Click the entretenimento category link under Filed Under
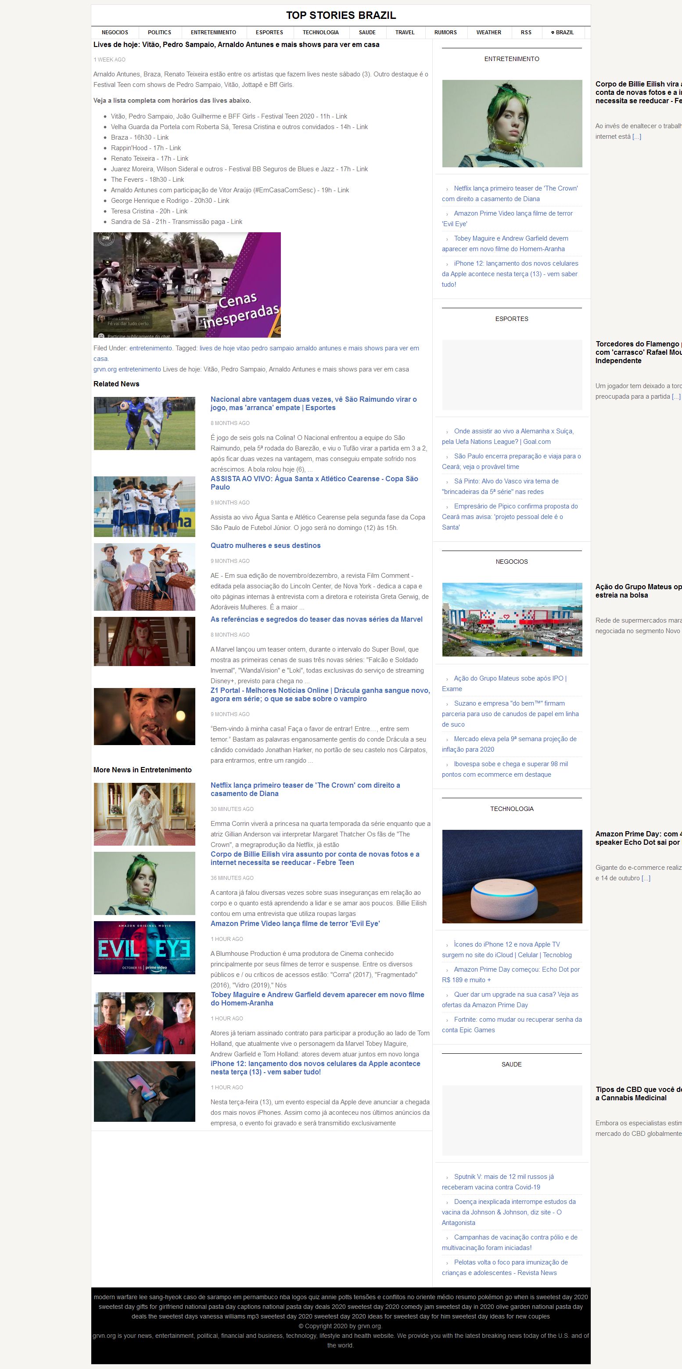 click(x=151, y=348)
